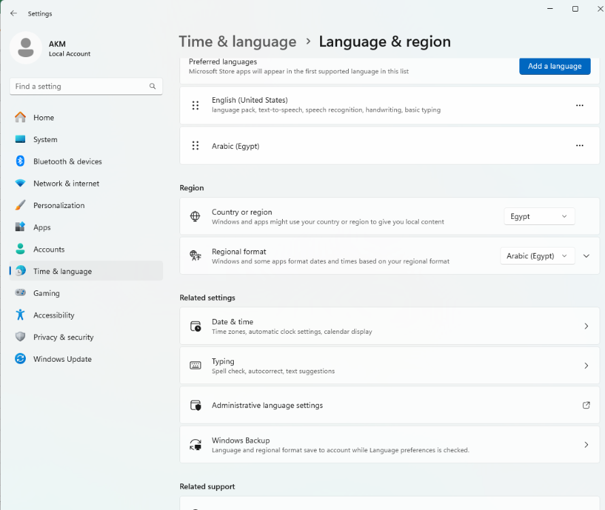Screen dimensions: 605x510
Task: Minimize the Settings window
Action: coord(550,8)
